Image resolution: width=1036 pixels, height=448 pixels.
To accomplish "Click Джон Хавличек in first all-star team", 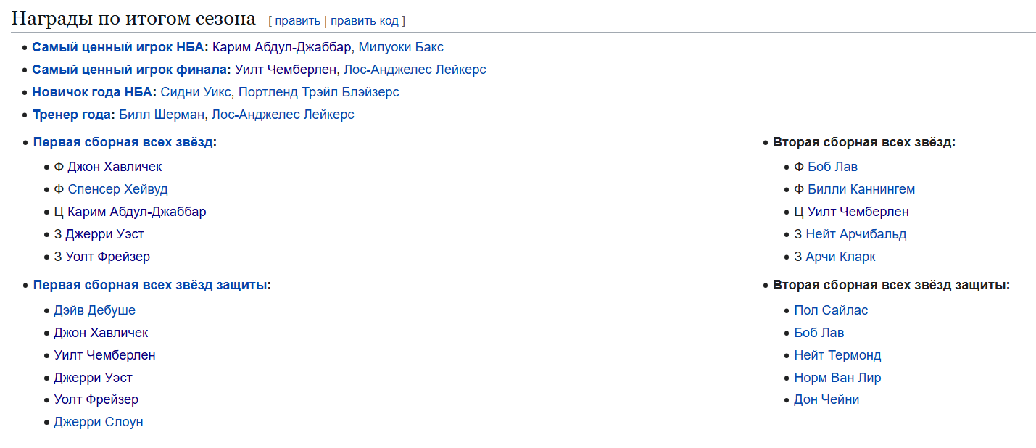I will (x=115, y=167).
